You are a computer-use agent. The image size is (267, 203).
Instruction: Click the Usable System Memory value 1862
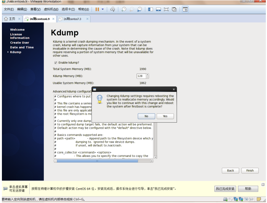tap(143, 83)
